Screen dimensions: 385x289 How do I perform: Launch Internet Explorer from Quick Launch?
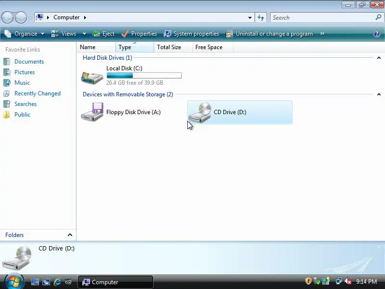pyautogui.click(x=57, y=282)
